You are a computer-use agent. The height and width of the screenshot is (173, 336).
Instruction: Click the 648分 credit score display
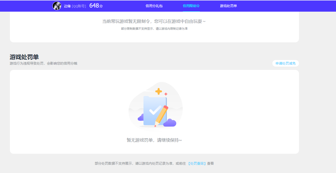click(x=96, y=6)
